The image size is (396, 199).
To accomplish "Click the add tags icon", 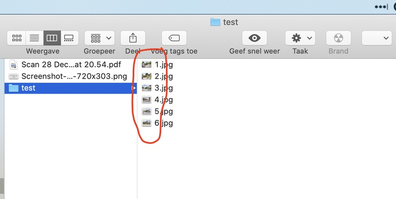I will point(174,38).
